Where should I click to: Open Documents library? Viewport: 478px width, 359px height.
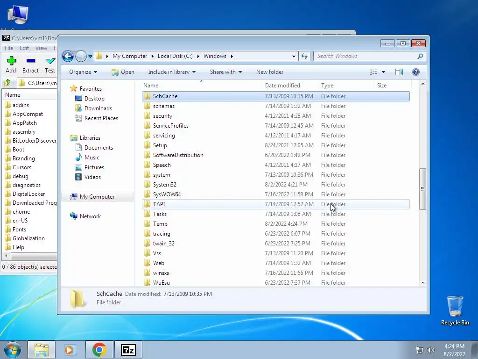(94, 148)
